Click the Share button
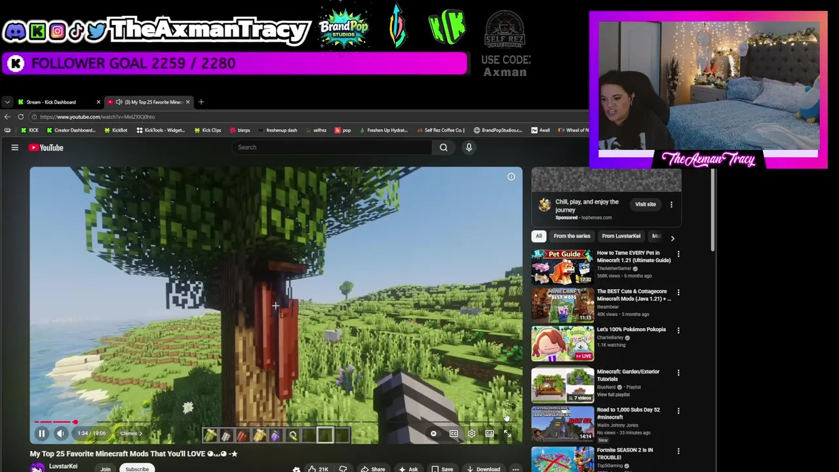839x472 pixels. click(x=373, y=469)
